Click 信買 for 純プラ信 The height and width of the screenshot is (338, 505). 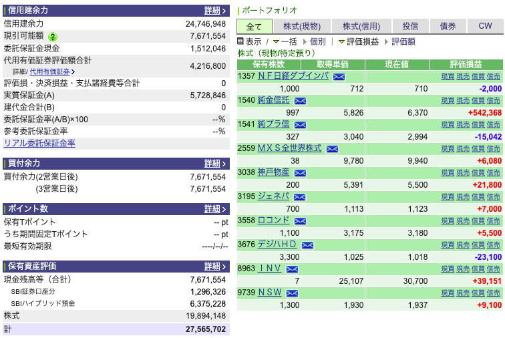(x=478, y=125)
